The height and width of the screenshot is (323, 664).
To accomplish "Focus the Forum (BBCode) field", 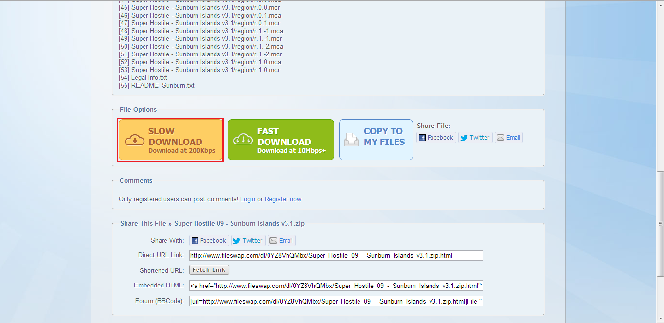I will [336, 301].
